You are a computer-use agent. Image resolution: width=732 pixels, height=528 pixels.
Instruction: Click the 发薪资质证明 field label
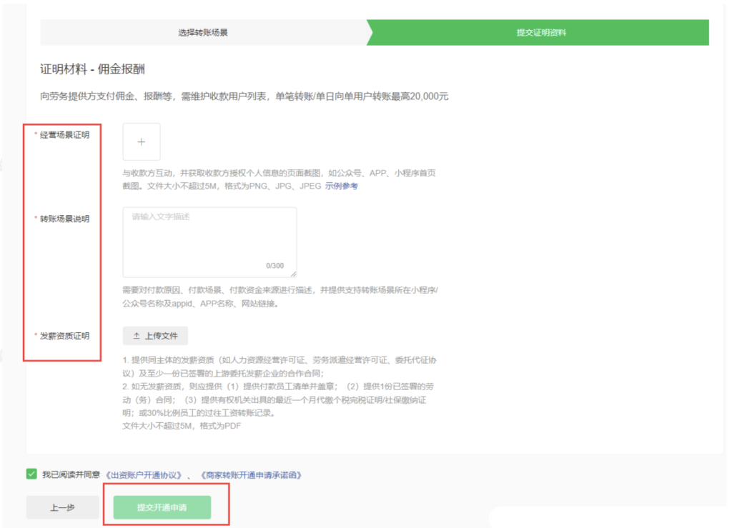coord(64,336)
